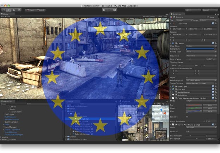Screen dimensions: 220x153
Task: Toggle the Static checkbox
Action: coord(208,17)
